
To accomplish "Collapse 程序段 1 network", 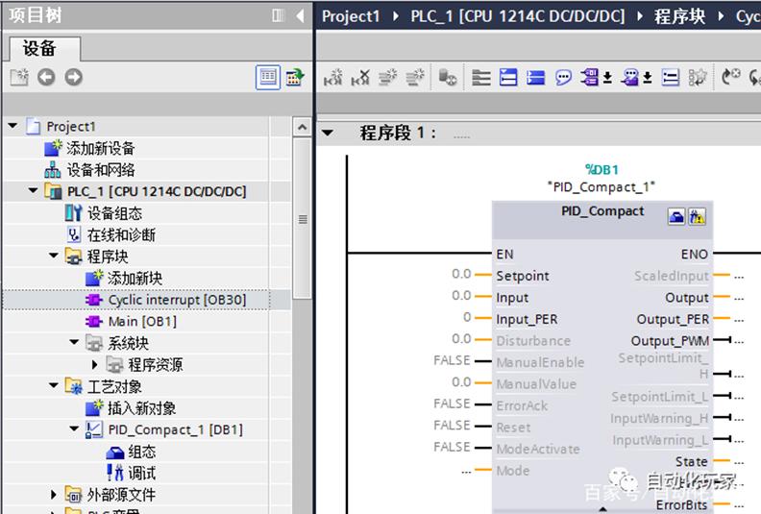I will pos(328,133).
